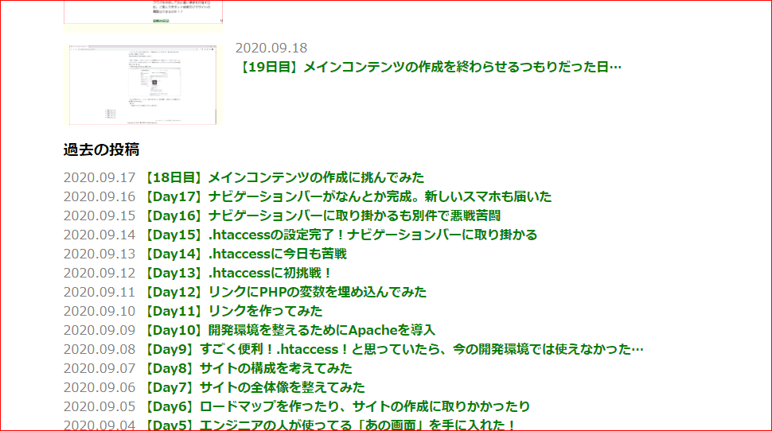Viewport: 772px width, 431px height.
Task: Open the 【Day7】 サイトの全体像を整えてみた post
Action: [x=253, y=387]
